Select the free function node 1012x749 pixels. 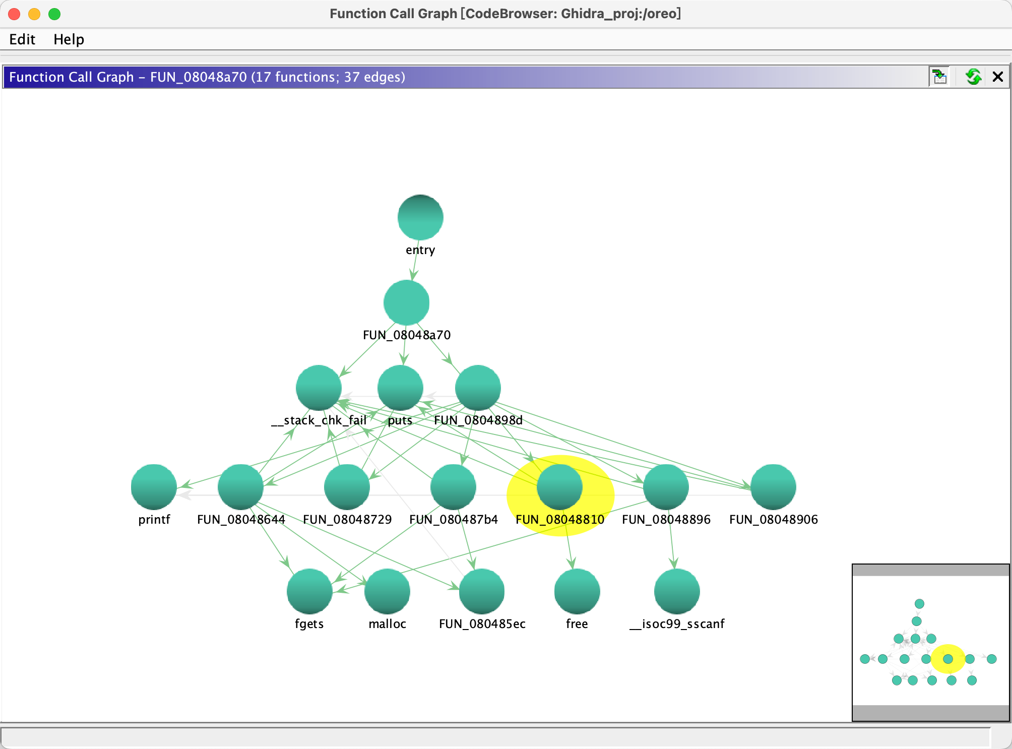[577, 591]
